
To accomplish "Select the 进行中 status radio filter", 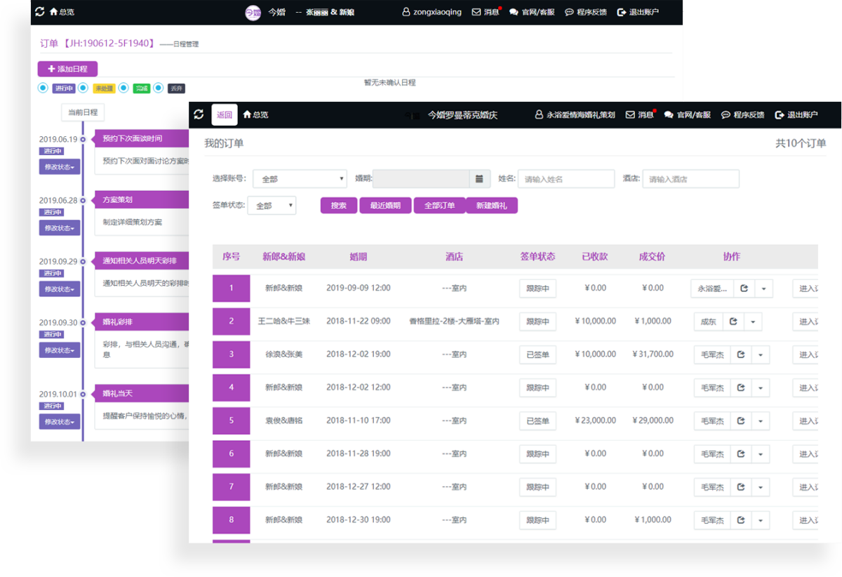I will [43, 88].
